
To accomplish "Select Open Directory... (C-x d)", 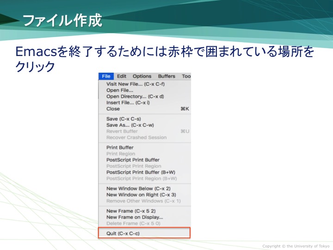I will point(145,96).
